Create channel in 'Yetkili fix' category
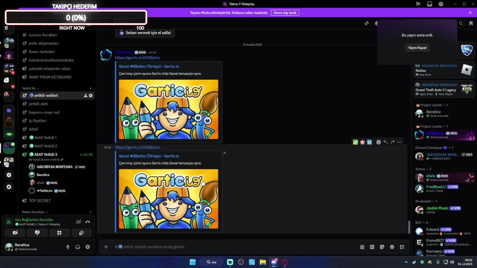 [91, 89]
